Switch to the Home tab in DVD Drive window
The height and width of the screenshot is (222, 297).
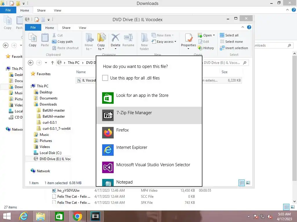[x=49, y=27]
